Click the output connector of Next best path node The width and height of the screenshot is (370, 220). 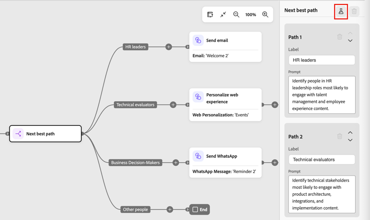83,134
